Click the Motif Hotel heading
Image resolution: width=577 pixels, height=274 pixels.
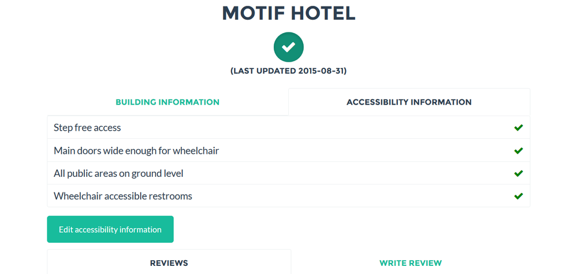pyautogui.click(x=289, y=13)
